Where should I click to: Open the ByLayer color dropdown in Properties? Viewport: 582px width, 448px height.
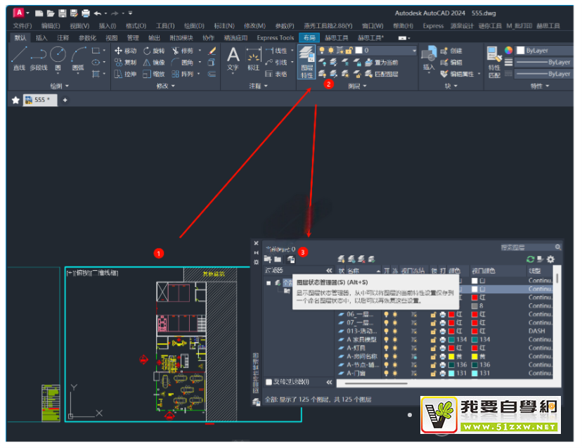(x=543, y=51)
